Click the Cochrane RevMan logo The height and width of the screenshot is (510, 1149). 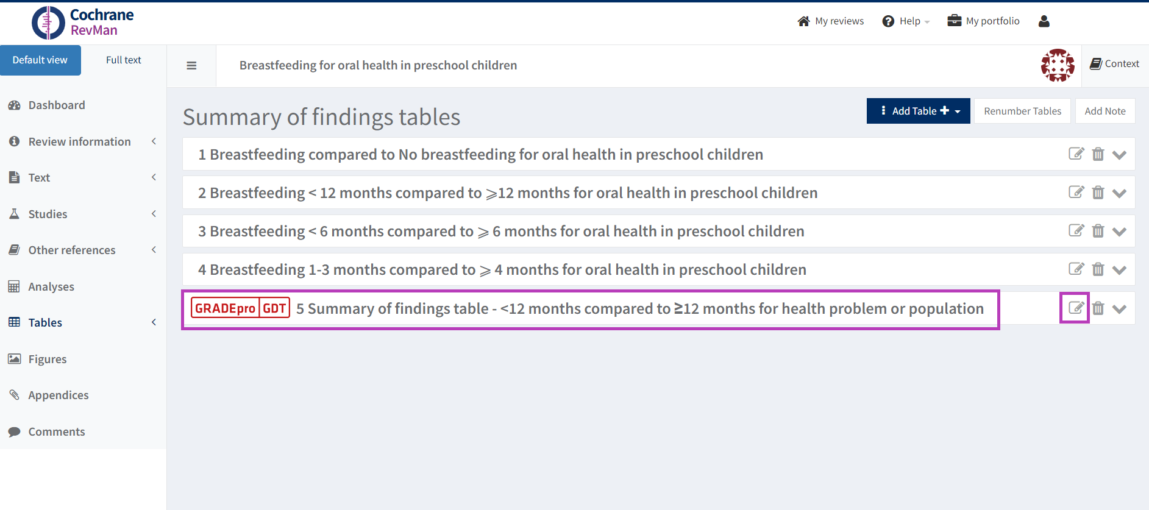[83, 23]
